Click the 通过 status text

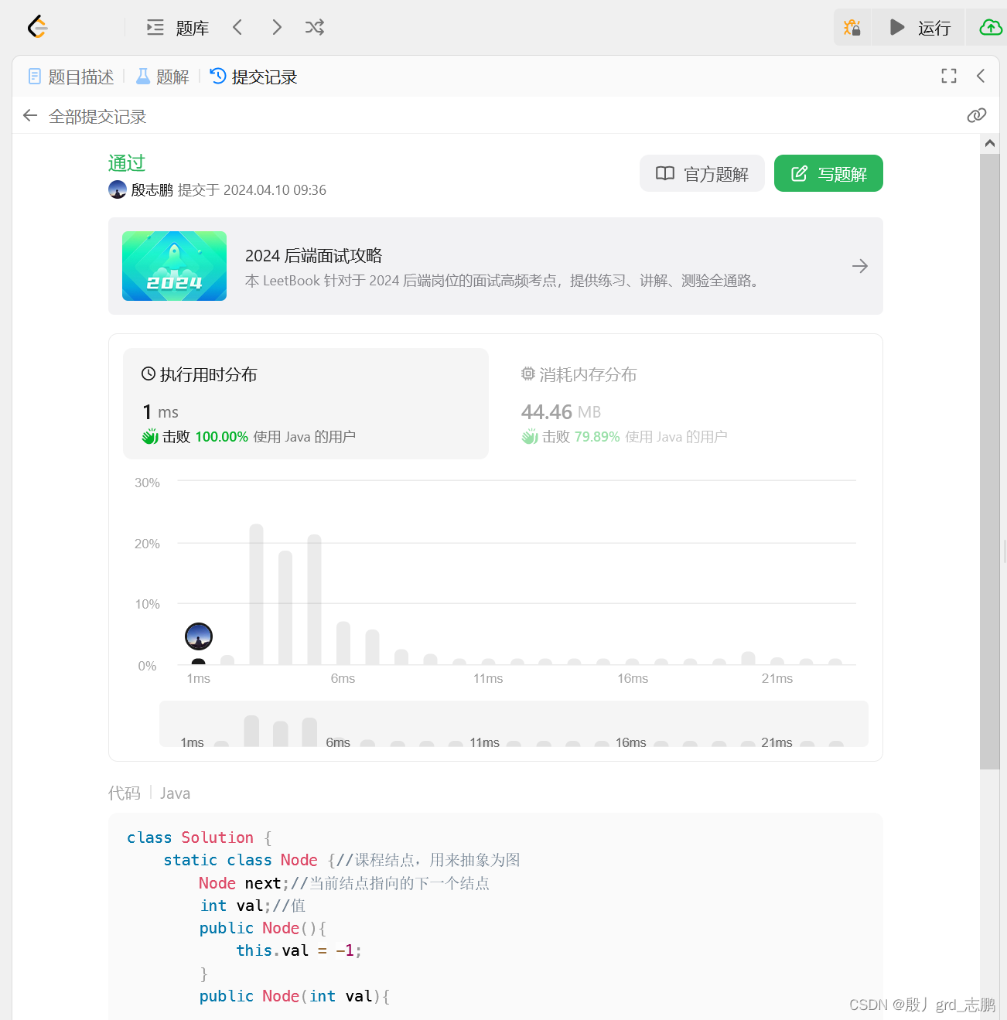[127, 163]
